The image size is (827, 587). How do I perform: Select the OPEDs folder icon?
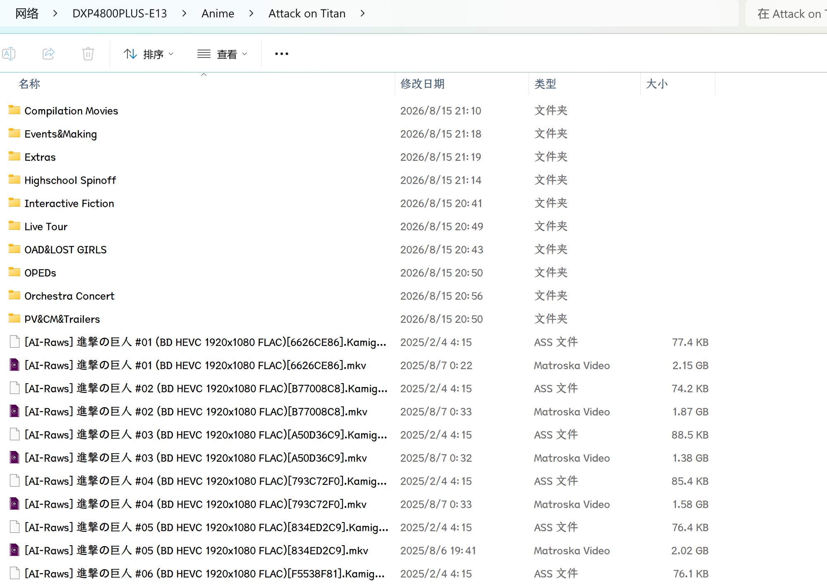pos(14,272)
